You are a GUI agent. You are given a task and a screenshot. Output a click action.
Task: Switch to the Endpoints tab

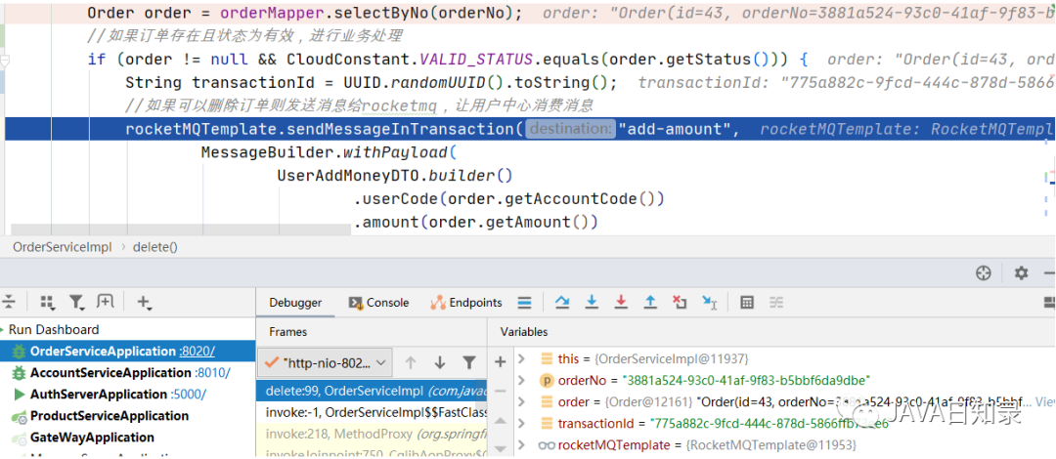pos(466,303)
